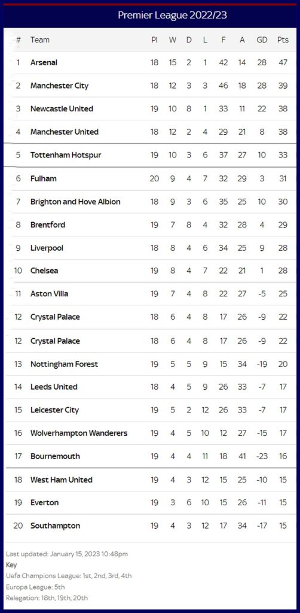The width and height of the screenshot is (300, 613).
Task: Select the Manchester City row
Action: tap(150, 86)
